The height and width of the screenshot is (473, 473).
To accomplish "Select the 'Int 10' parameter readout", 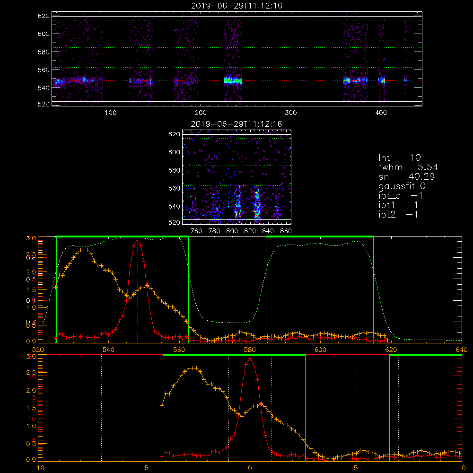I will (x=399, y=158).
